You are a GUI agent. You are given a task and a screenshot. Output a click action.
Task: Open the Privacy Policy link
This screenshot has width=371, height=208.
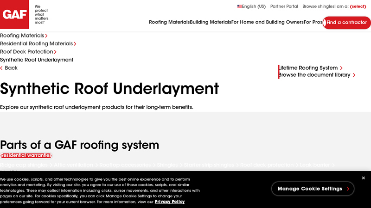[x=170, y=202]
